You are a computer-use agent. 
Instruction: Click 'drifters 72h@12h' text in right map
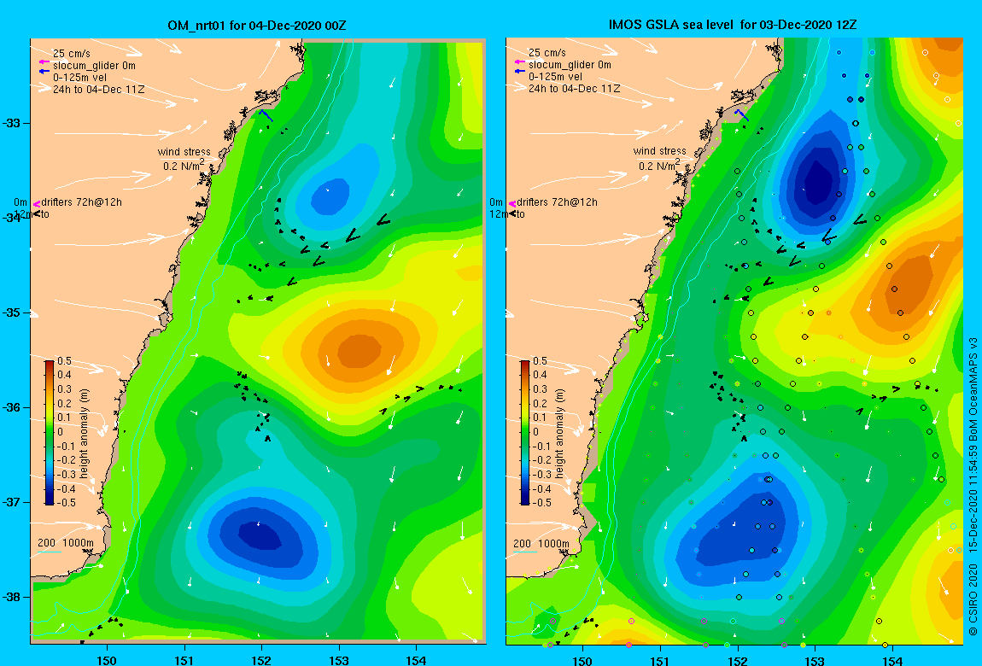pos(557,202)
